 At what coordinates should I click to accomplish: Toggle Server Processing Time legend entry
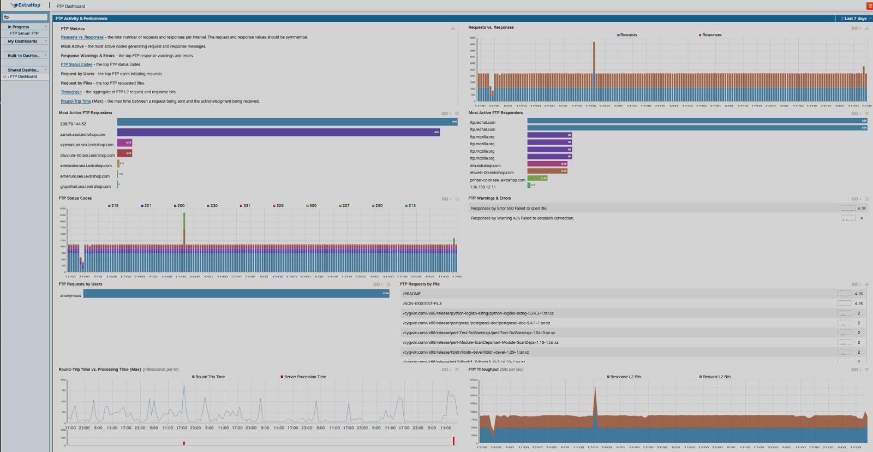point(303,377)
